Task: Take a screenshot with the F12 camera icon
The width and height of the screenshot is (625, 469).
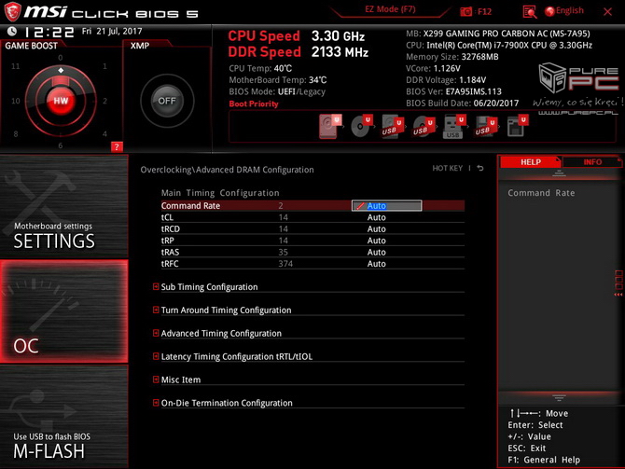Action: coord(466,11)
